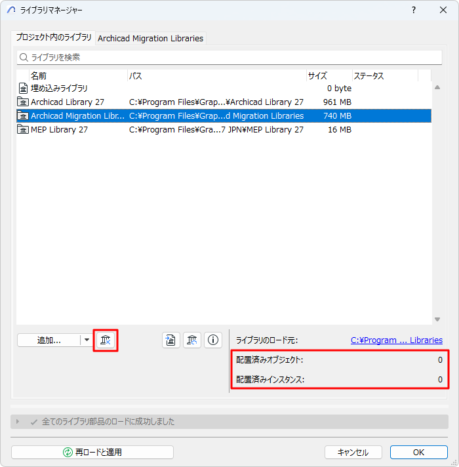Click the search magnifier icon
Screen dimensions: 459x467
[24, 57]
